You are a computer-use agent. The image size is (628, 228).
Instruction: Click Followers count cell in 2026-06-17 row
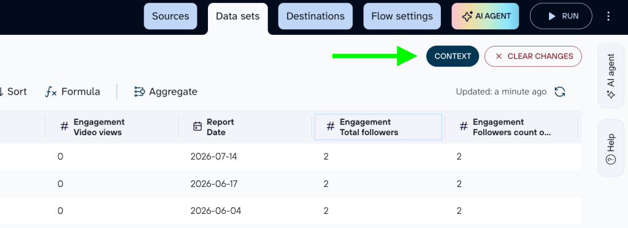coord(511,183)
